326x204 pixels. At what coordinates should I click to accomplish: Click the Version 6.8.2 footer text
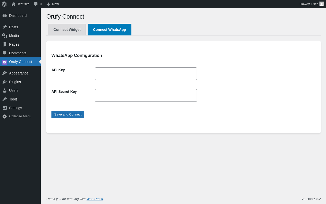[311, 199]
